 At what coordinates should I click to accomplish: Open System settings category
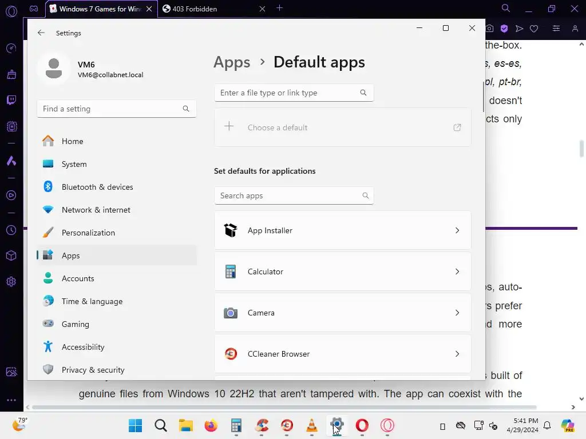117,164
